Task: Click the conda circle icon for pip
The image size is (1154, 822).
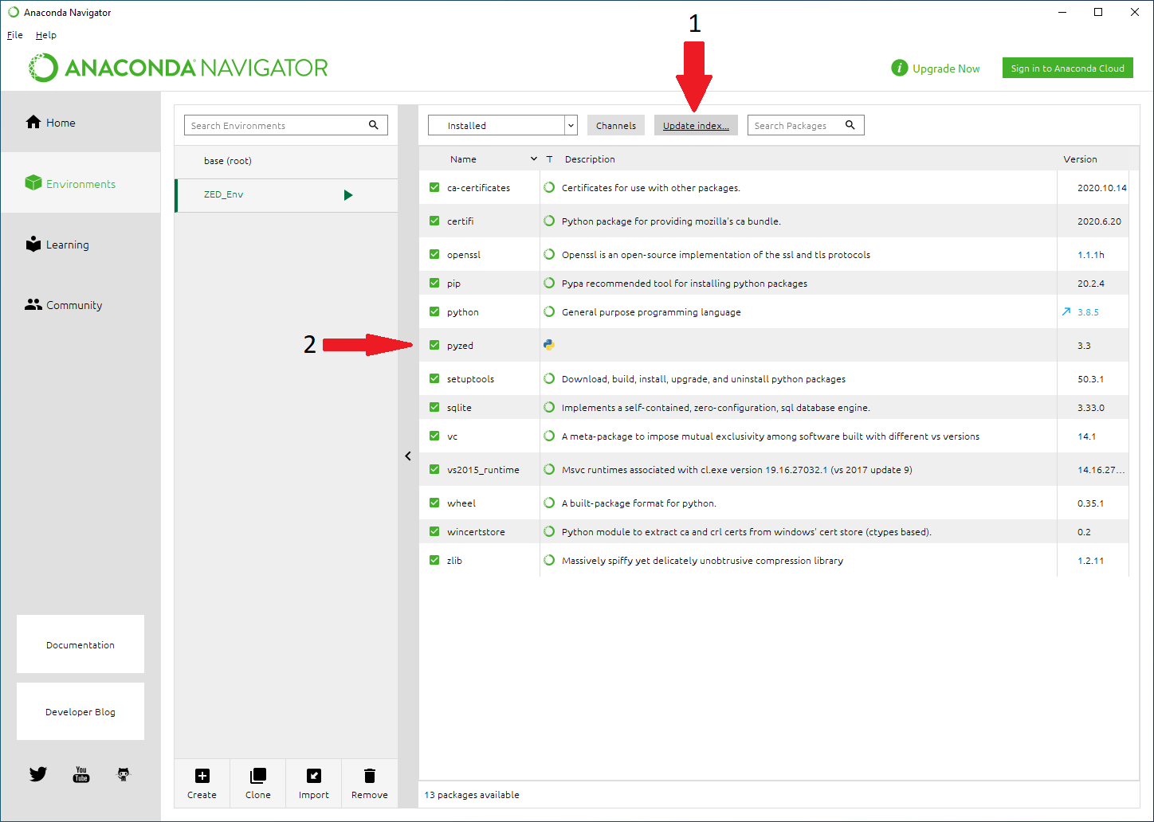Action: [x=549, y=284]
